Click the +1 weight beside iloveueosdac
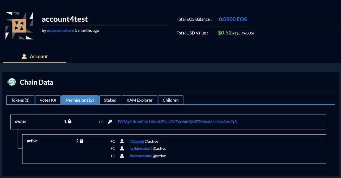Image resolution: width=341 pixels, height=178 pixels. point(113,156)
